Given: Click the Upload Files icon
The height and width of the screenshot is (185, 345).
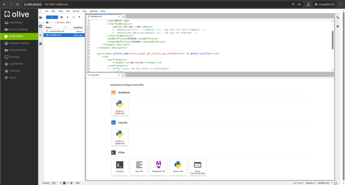Looking at the screenshot, I should (67, 17).
